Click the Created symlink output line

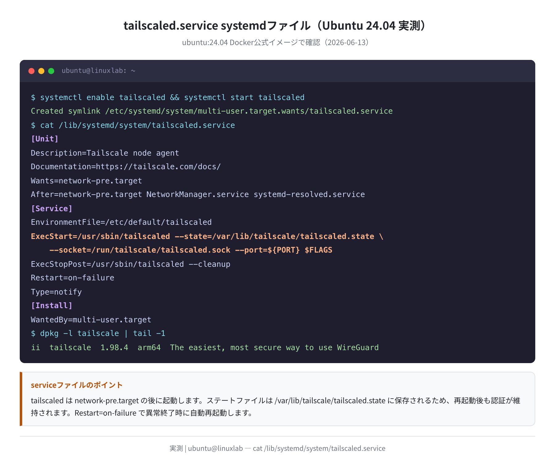pyautogui.click(x=212, y=111)
